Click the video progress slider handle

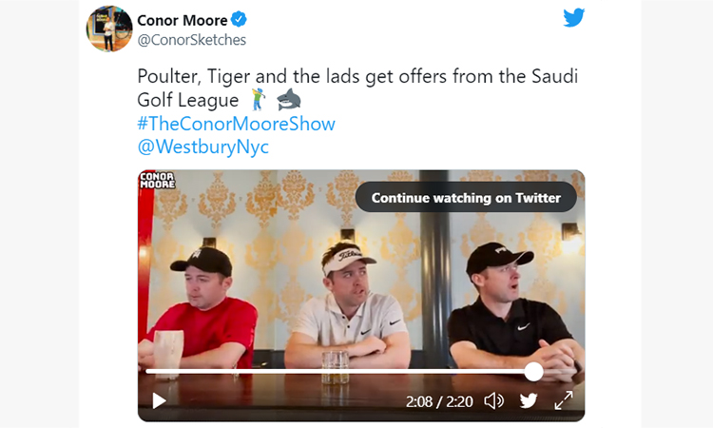pos(533,372)
